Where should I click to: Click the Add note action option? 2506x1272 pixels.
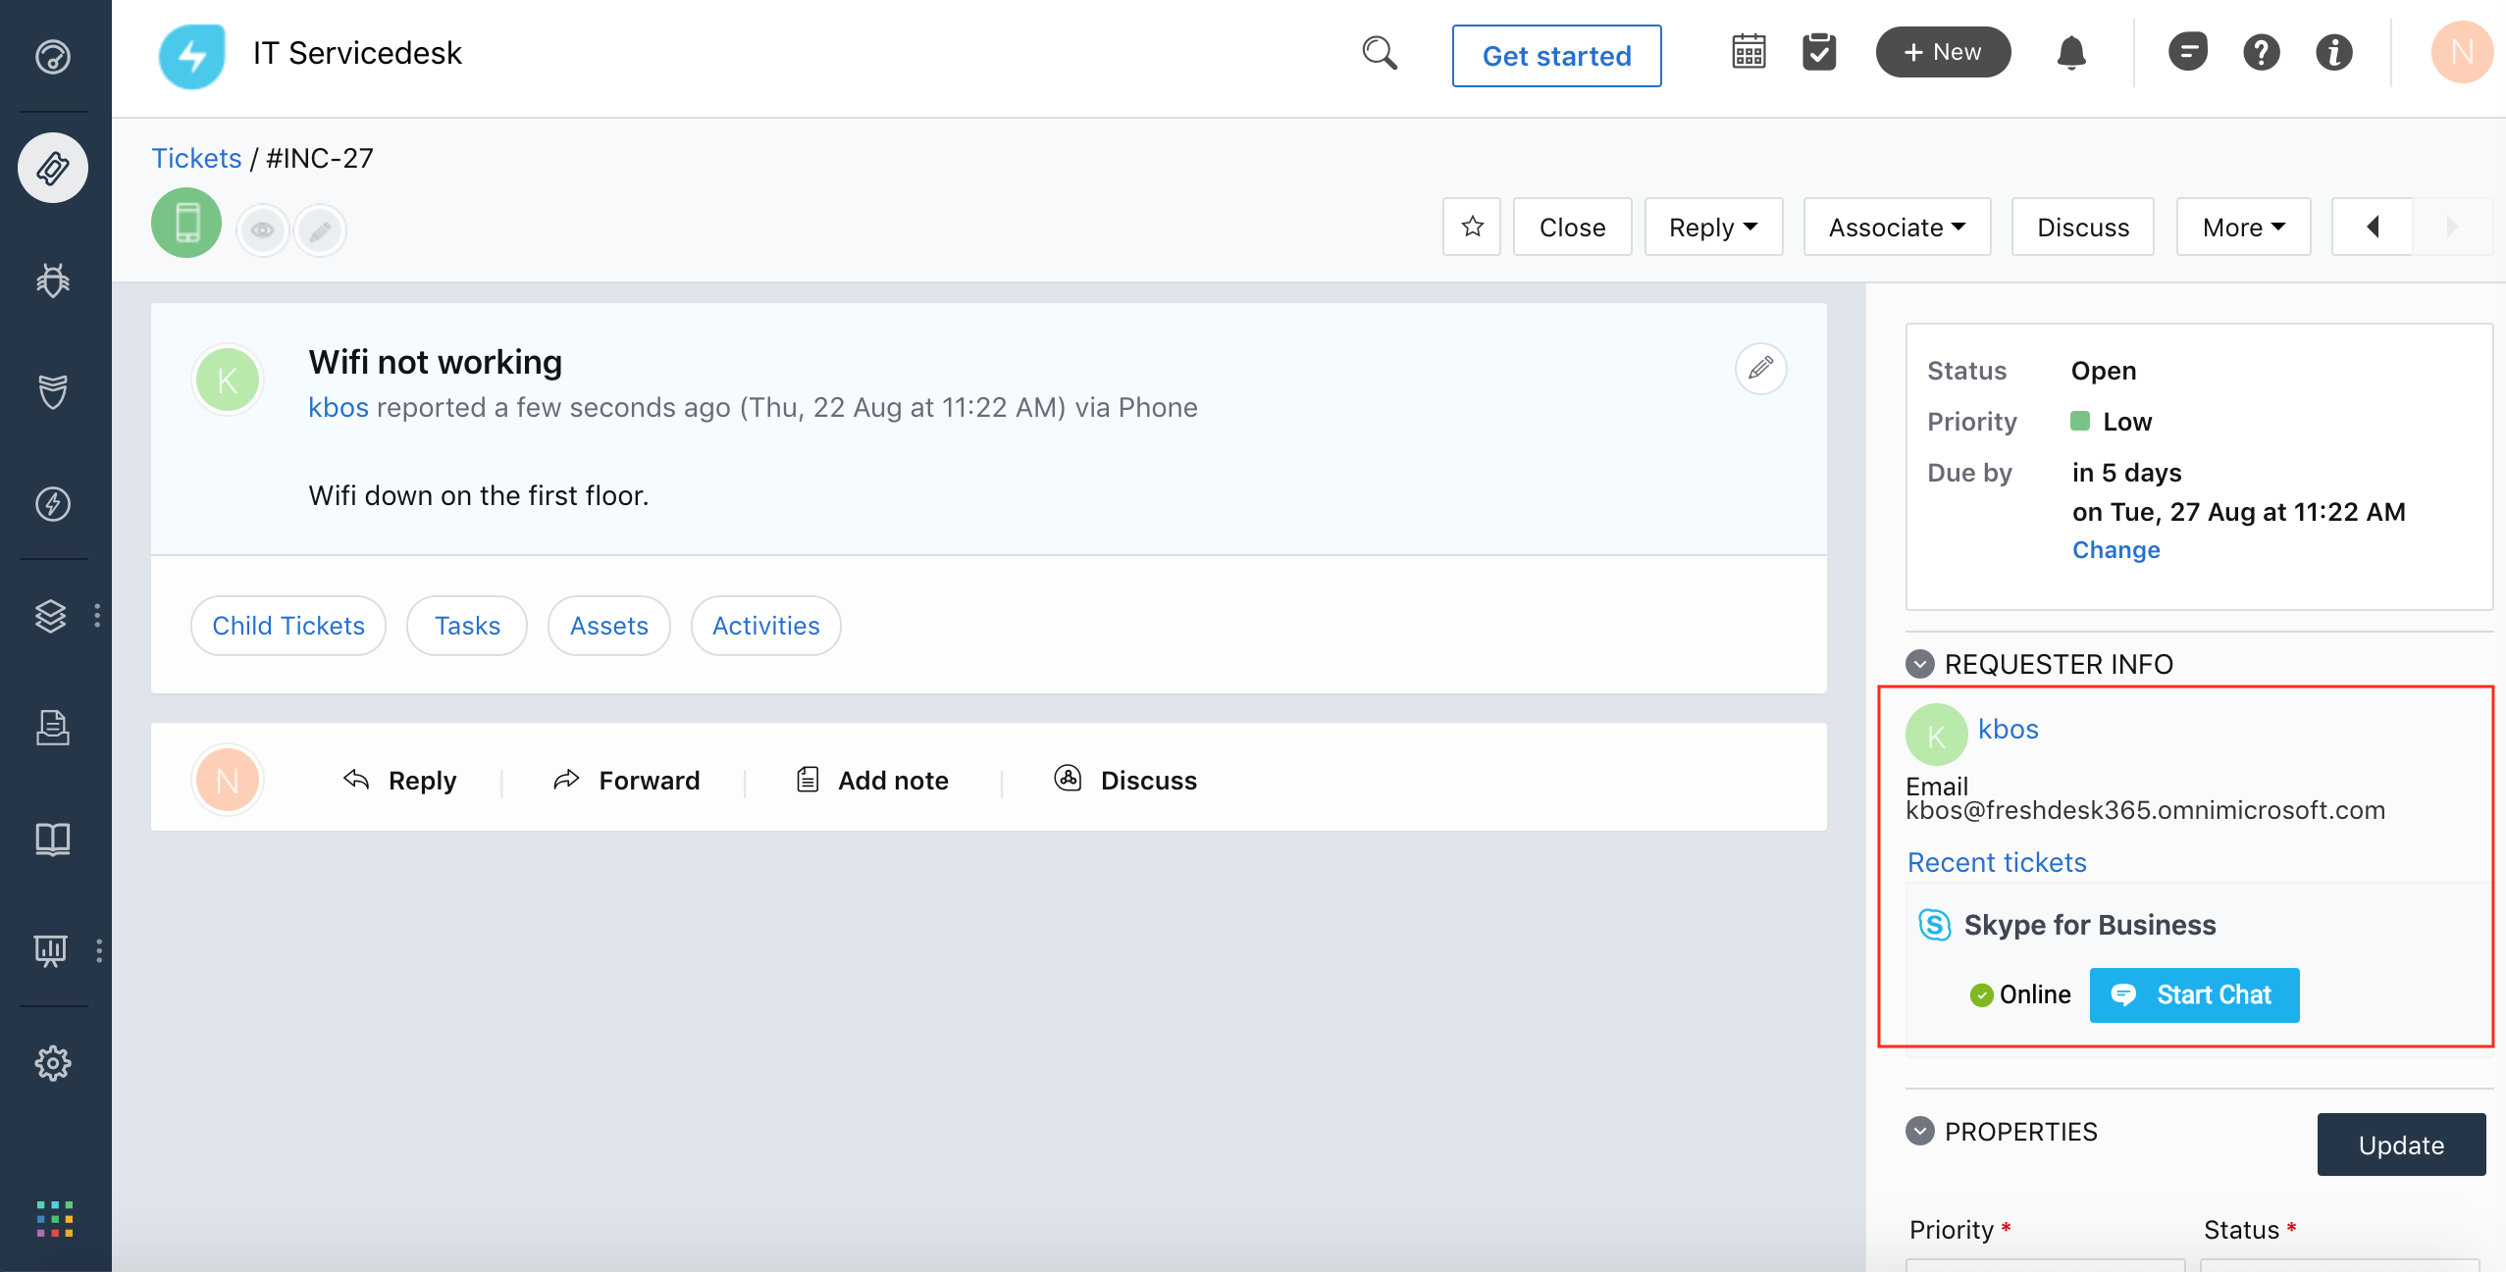click(893, 779)
